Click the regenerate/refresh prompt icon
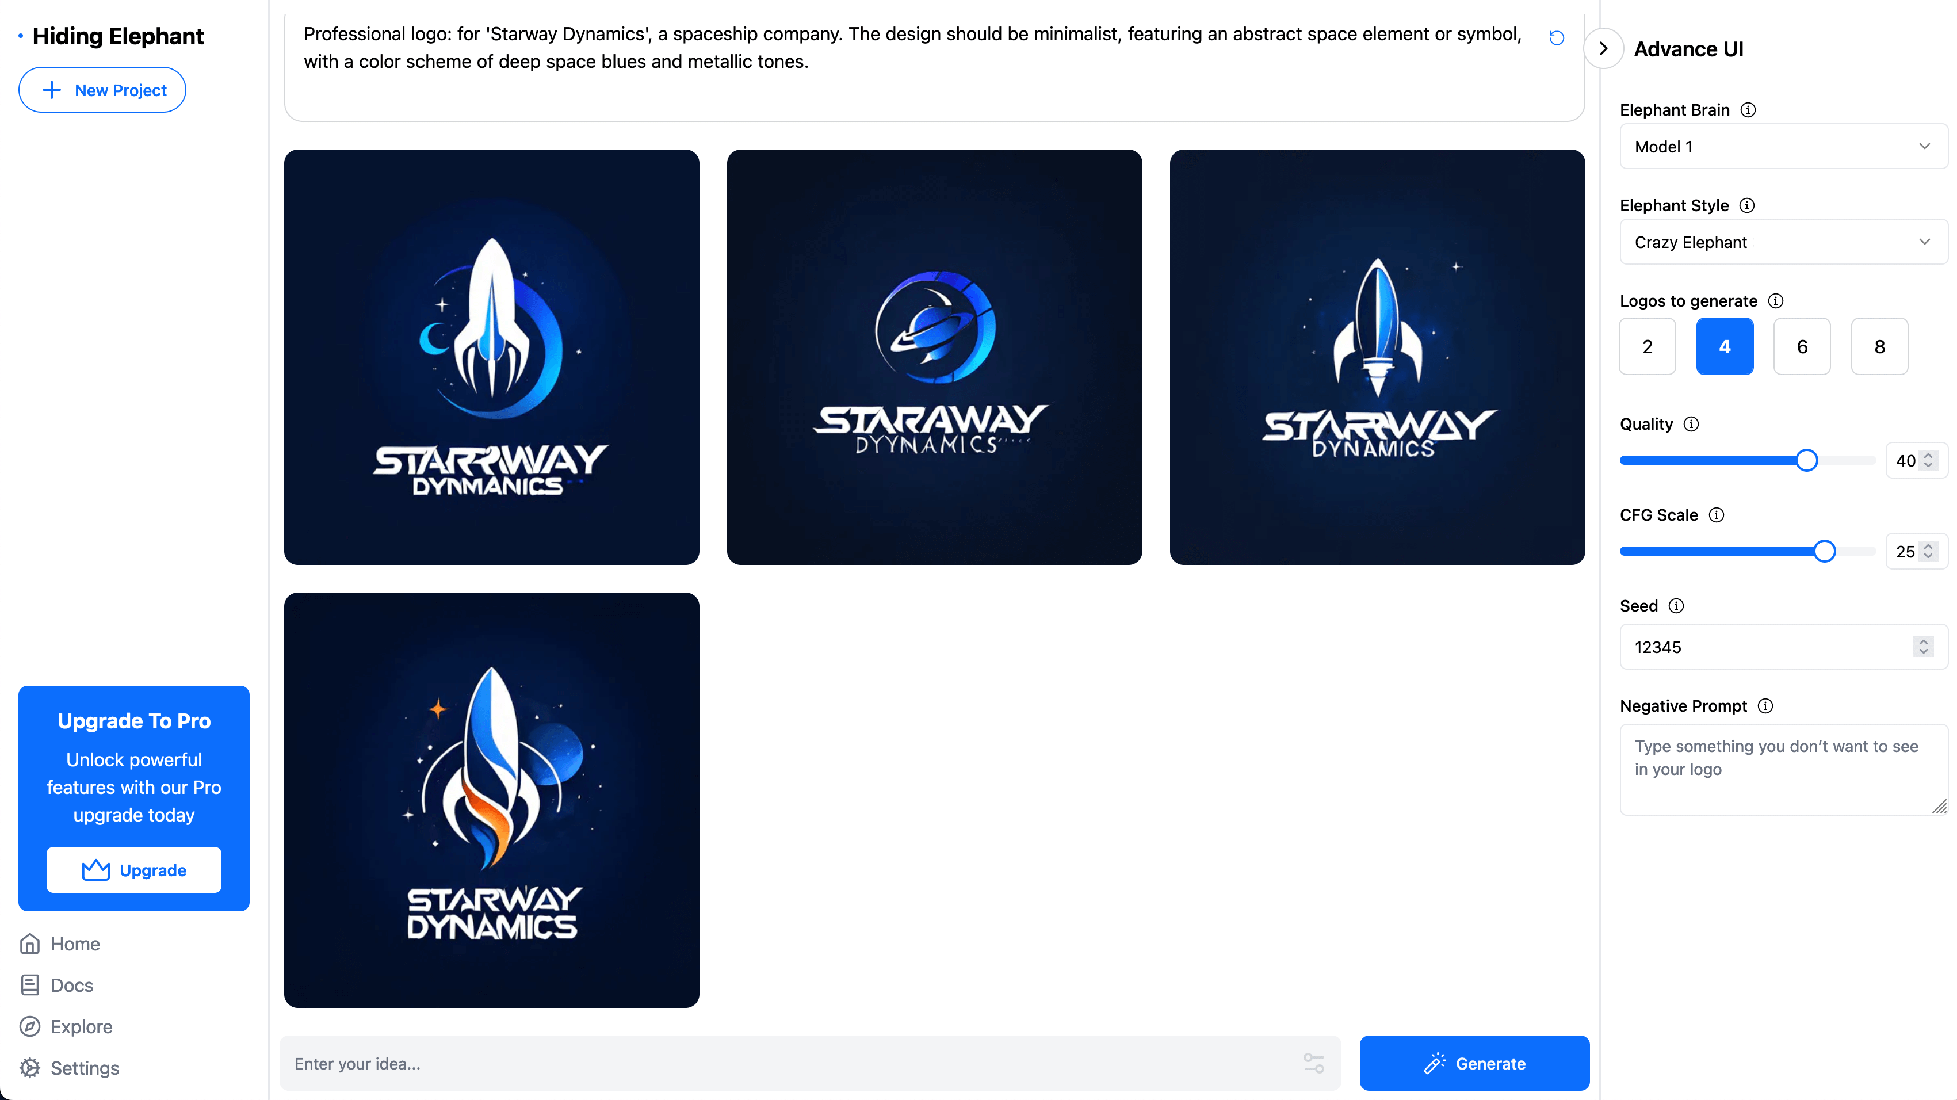This screenshot has height=1100, width=1957. (x=1557, y=37)
